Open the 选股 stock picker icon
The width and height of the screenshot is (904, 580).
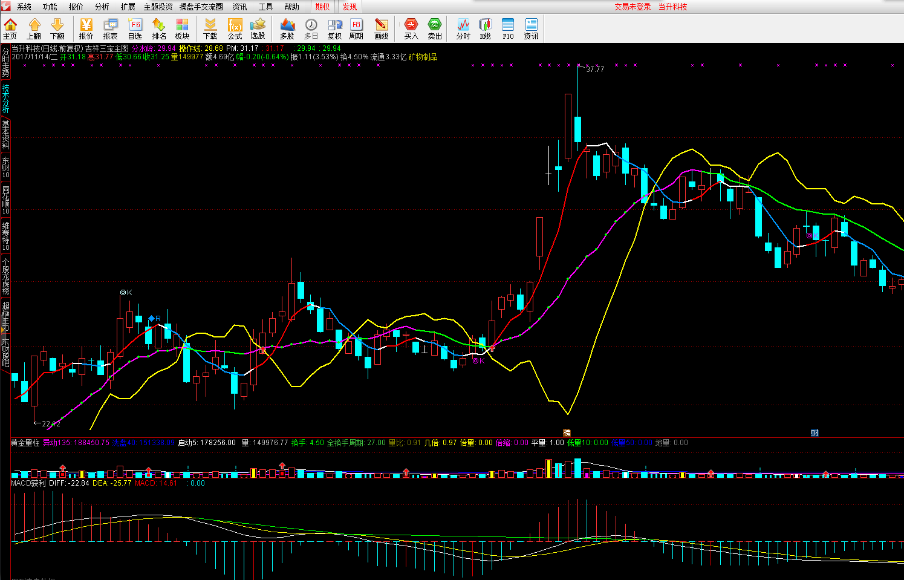(258, 28)
